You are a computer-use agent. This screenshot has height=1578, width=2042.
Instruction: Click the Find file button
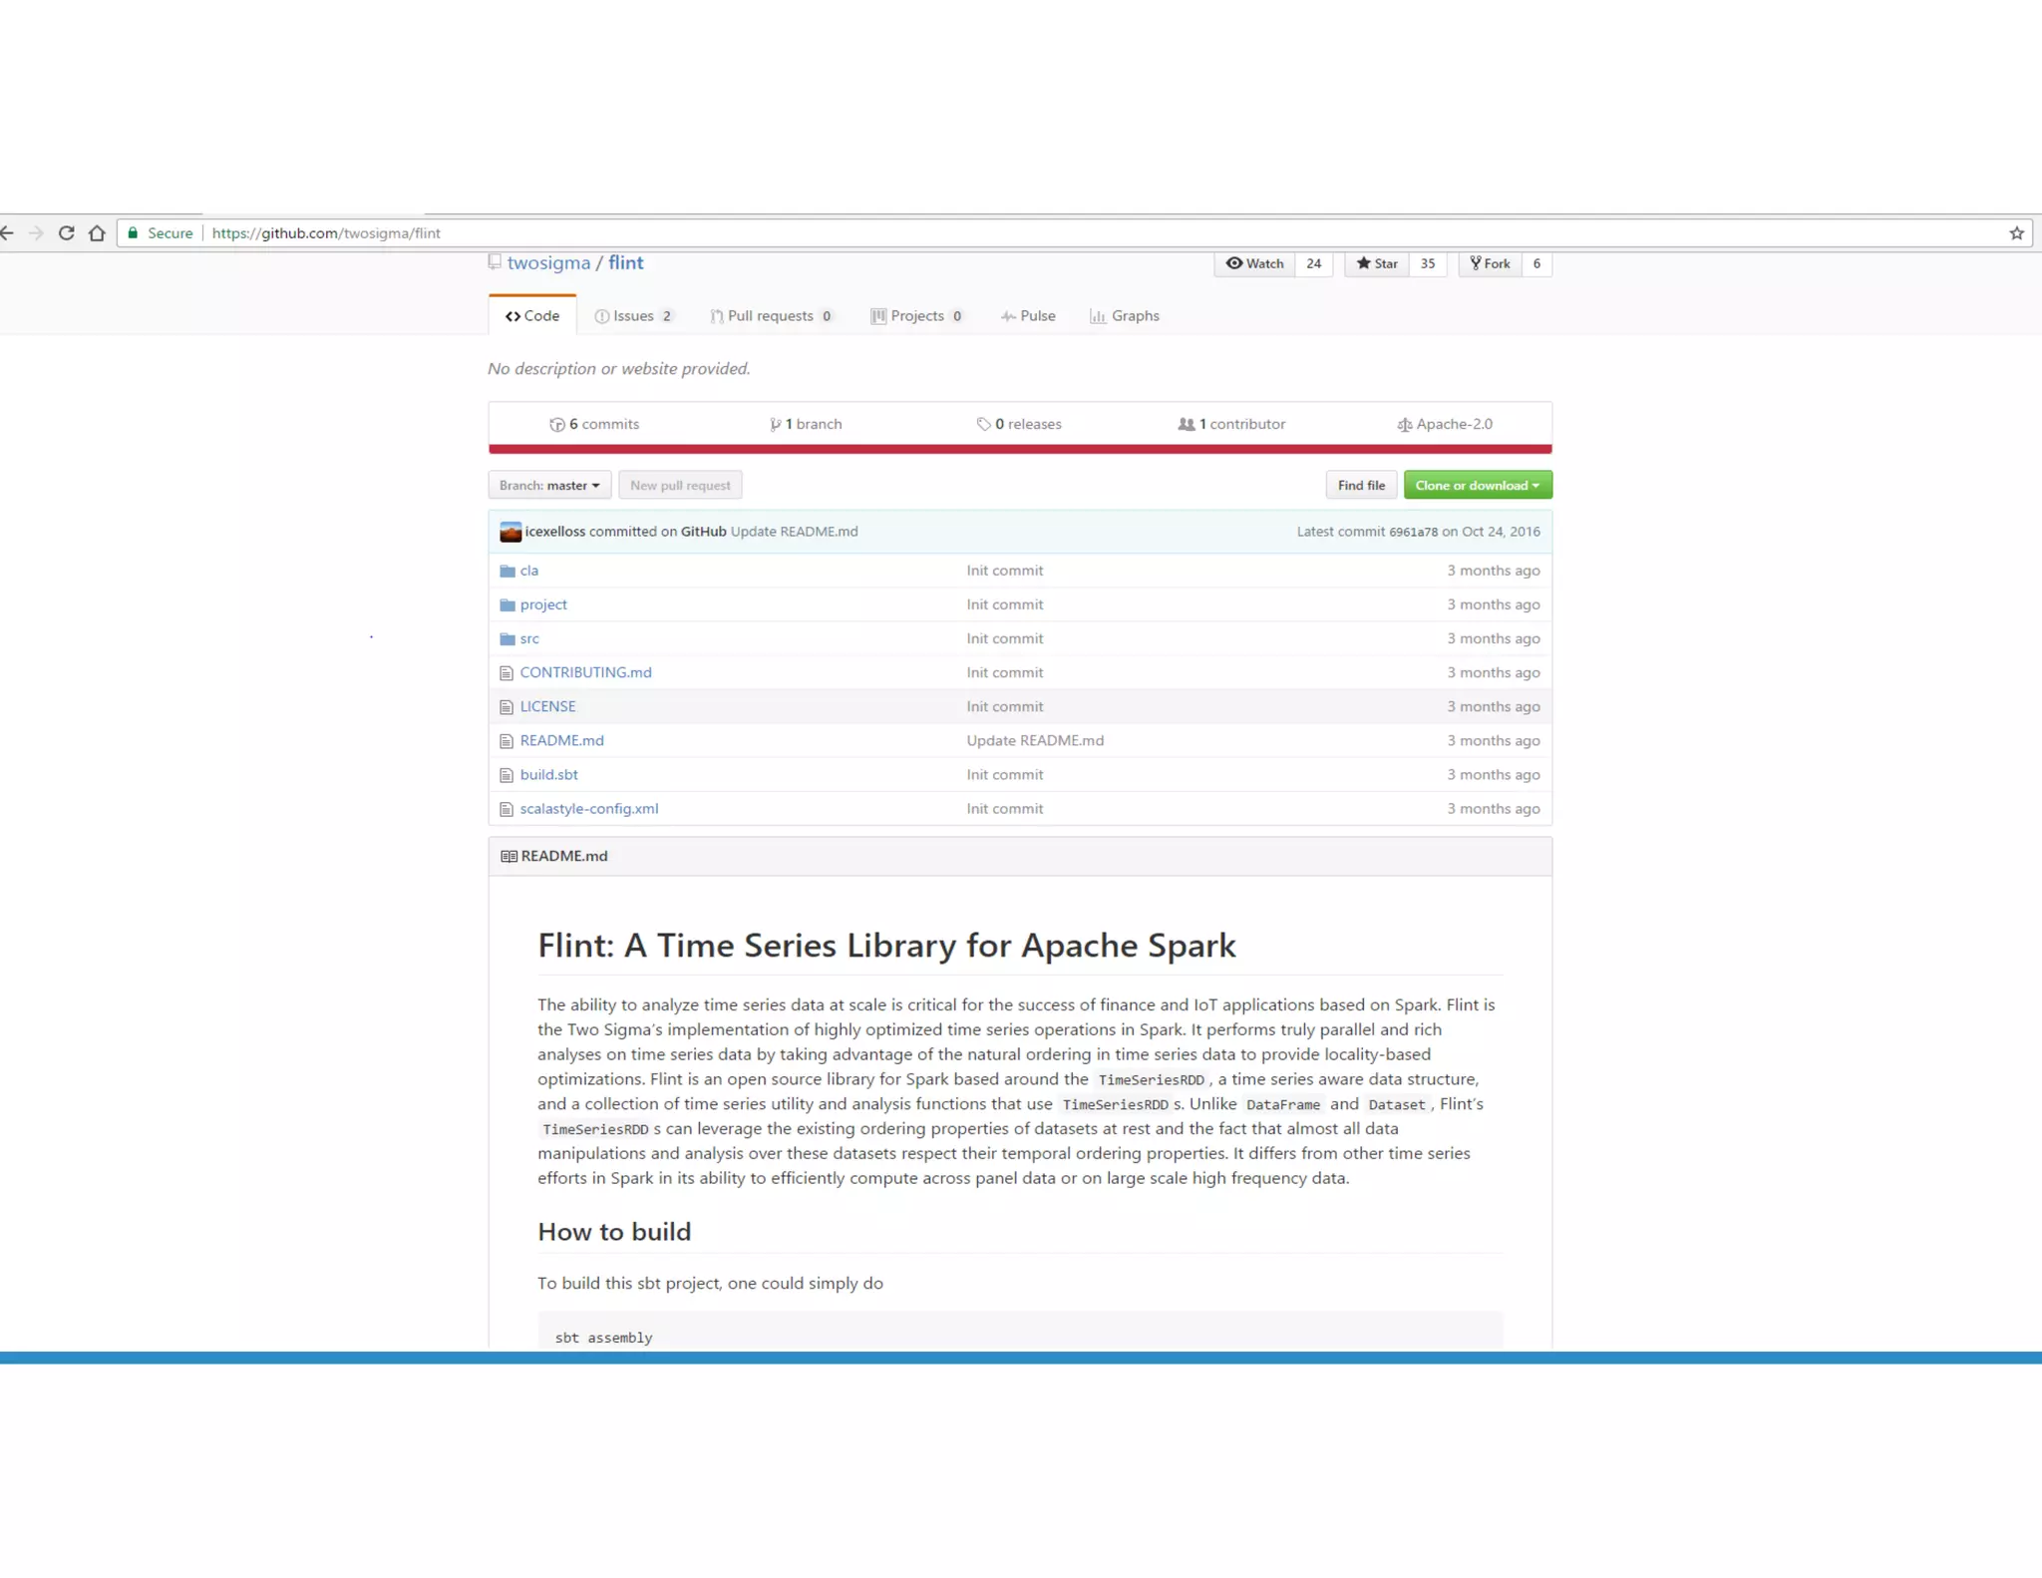click(1361, 486)
